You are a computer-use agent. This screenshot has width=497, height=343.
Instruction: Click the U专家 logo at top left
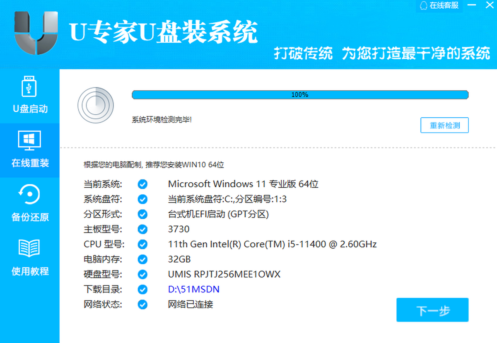click(x=36, y=32)
